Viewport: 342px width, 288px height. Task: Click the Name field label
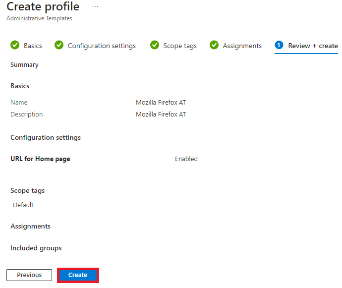pyautogui.click(x=19, y=102)
